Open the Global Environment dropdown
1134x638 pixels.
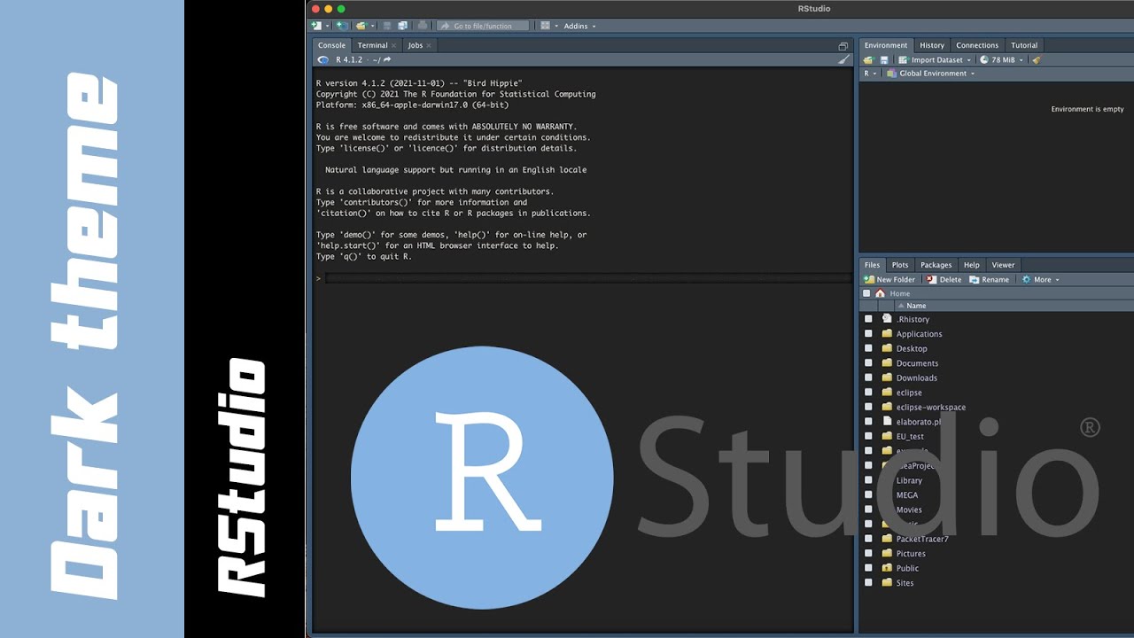pos(929,74)
